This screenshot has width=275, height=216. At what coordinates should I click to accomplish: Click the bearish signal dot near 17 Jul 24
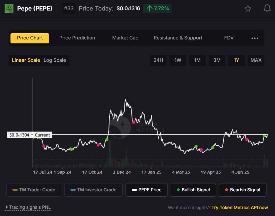[44, 146]
